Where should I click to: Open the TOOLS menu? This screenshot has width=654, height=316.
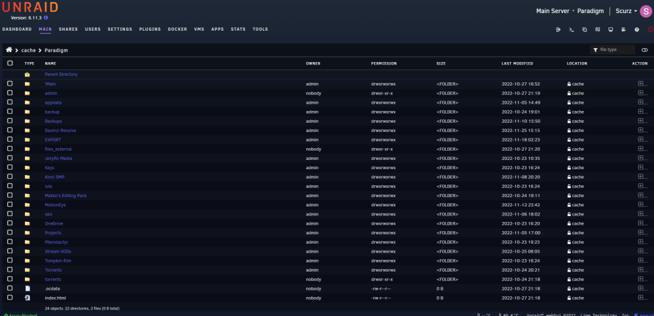tap(260, 29)
